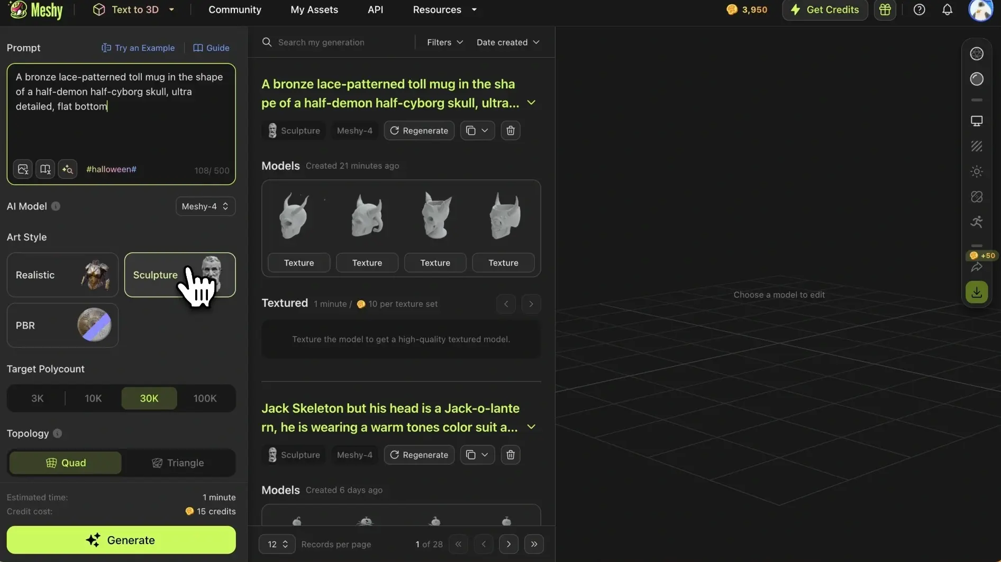Click the animation running-figure icon in sidebar
1001x562 pixels.
[x=976, y=222]
